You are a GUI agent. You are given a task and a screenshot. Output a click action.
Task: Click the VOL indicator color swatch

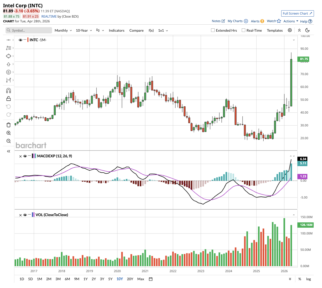pyautogui.click(x=33, y=215)
